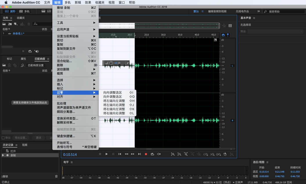Switch to 多轨 multitrack view
Image resolution: width=306 pixels, height=184 pixels.
click(x=24, y=11)
